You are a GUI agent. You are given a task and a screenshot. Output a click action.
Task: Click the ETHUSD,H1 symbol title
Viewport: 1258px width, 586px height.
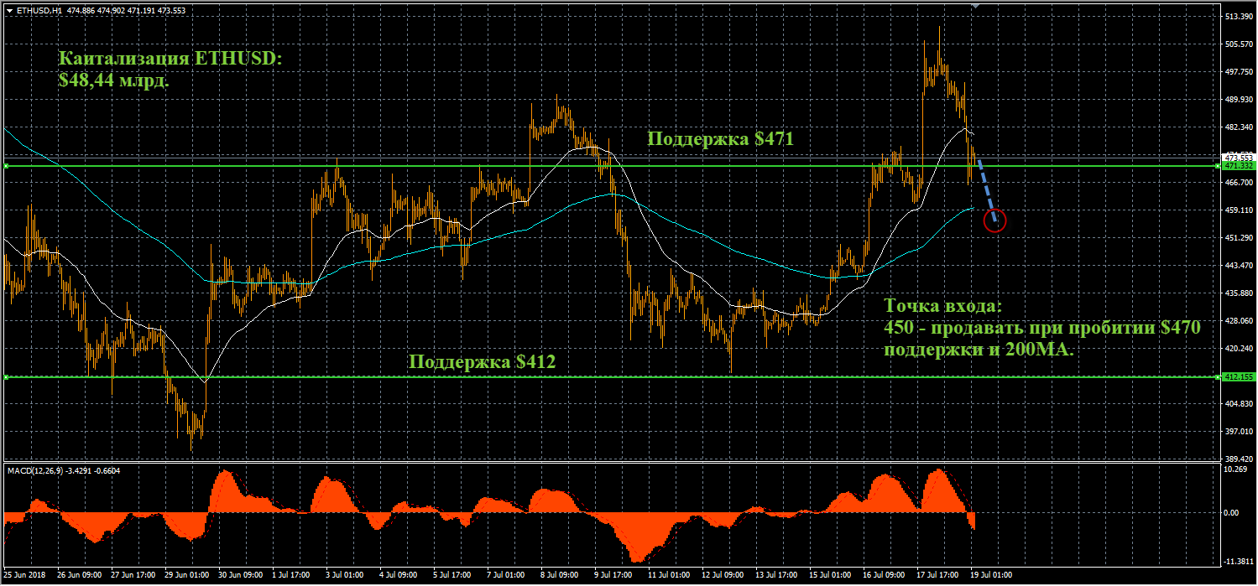tap(38, 11)
